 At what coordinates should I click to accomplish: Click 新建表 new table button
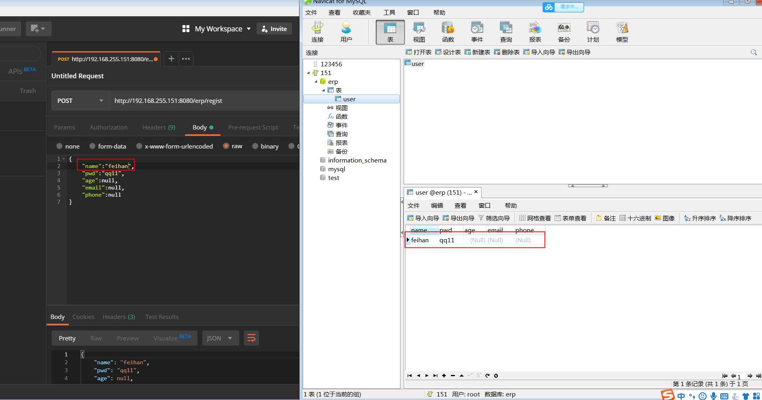click(477, 52)
